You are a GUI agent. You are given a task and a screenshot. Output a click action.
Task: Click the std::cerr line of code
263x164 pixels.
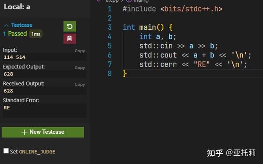pos(193,64)
